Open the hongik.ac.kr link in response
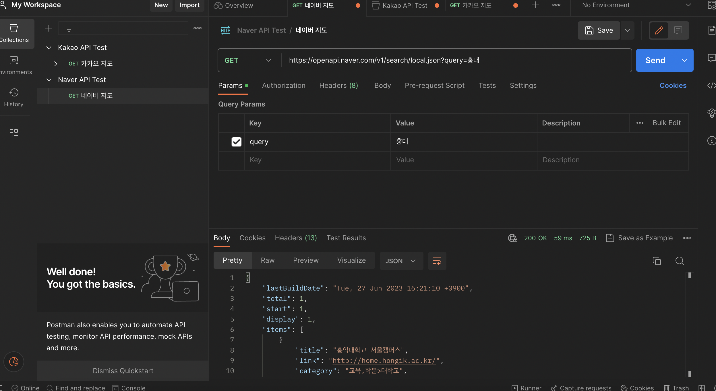This screenshot has height=391, width=716. pyautogui.click(x=384, y=361)
